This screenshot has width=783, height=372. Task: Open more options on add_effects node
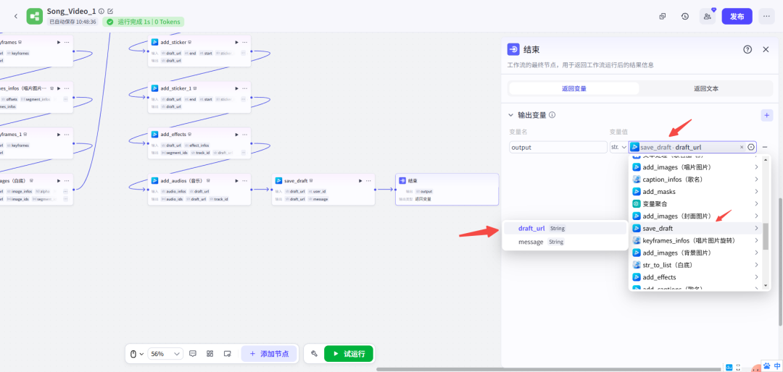coord(245,135)
